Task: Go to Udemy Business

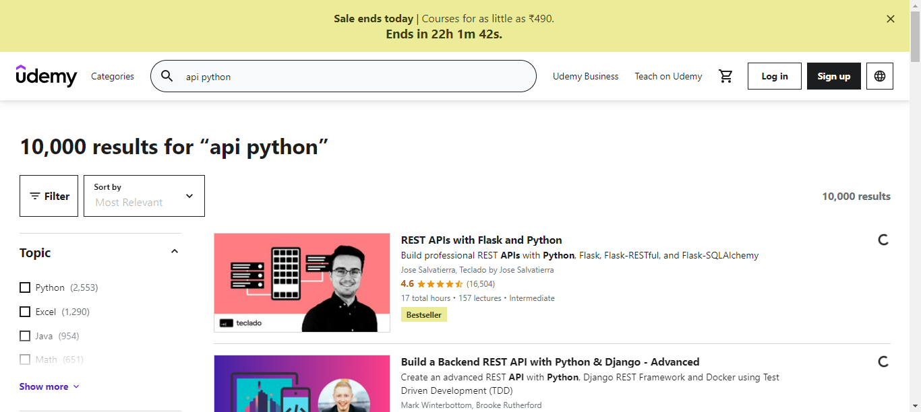Action: 585,76
